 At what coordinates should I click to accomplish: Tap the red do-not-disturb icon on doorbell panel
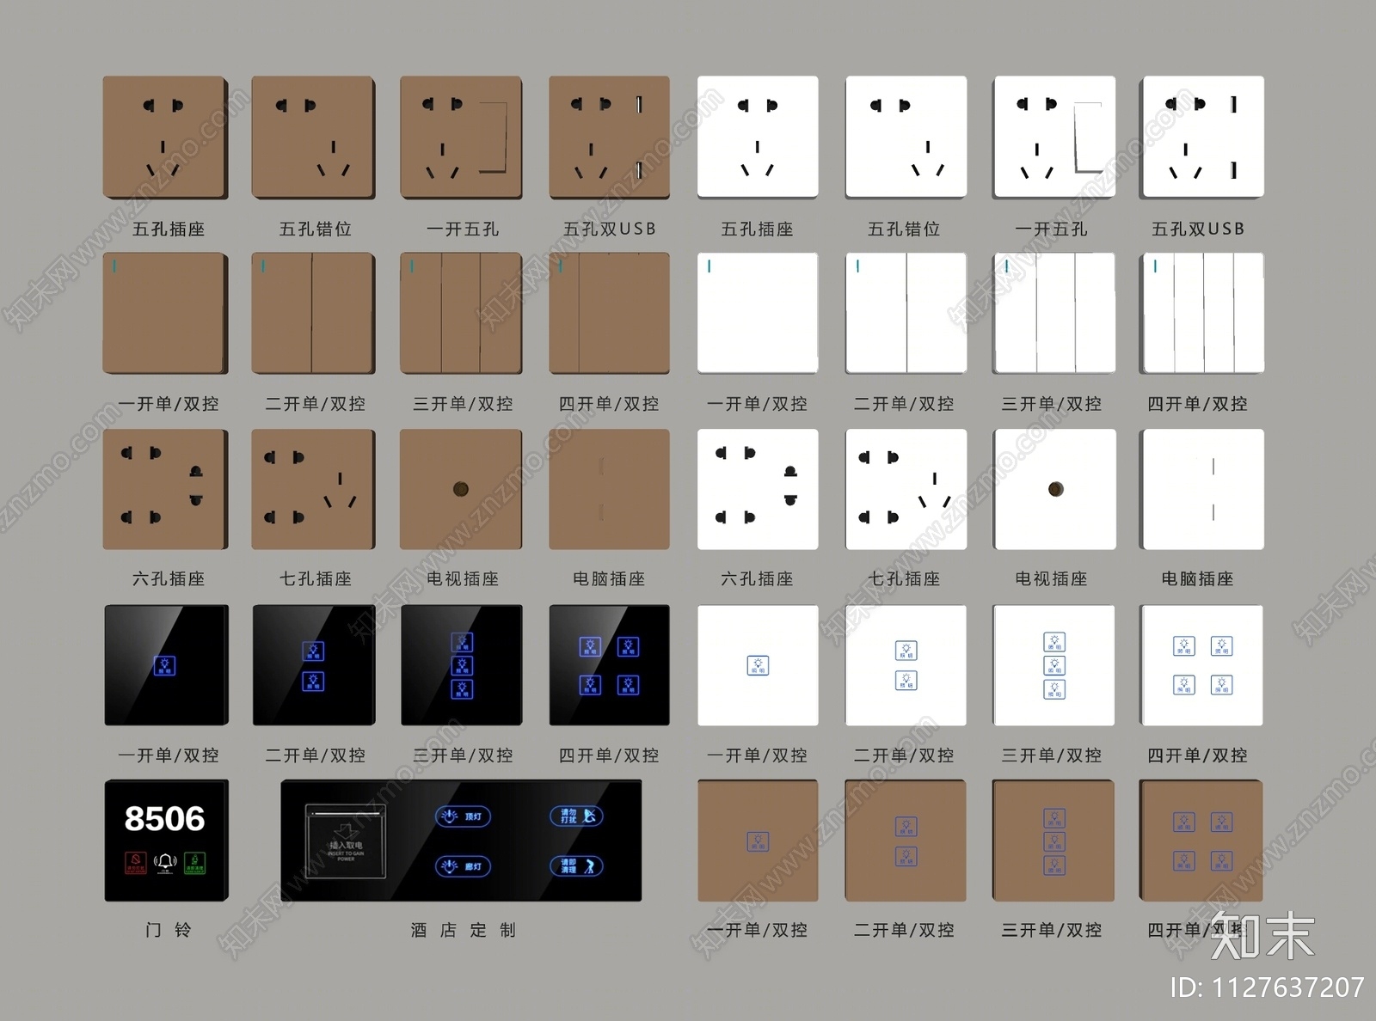[136, 862]
